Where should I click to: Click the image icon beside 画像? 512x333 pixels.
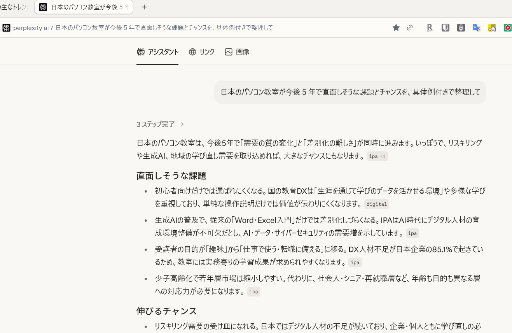(229, 52)
